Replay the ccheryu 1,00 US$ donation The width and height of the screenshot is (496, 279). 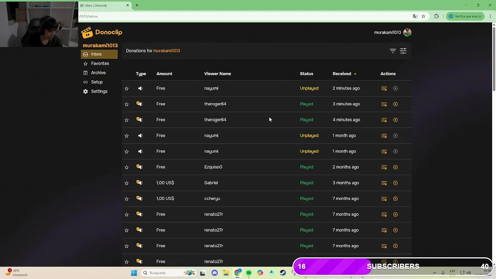[395, 199]
